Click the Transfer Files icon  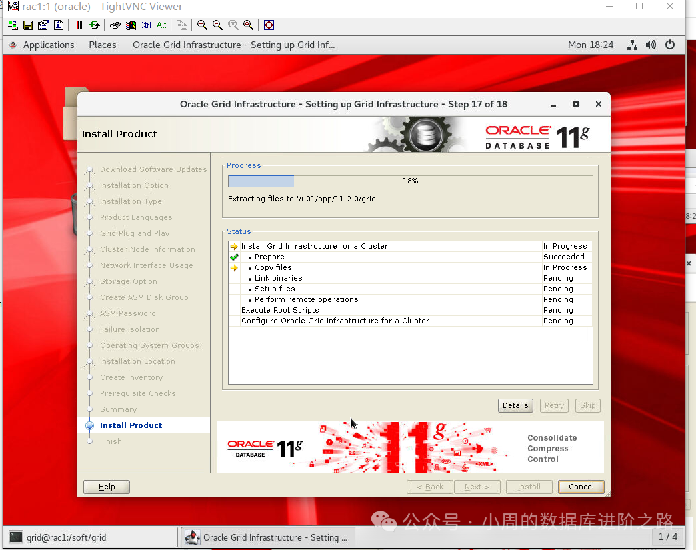click(x=181, y=25)
